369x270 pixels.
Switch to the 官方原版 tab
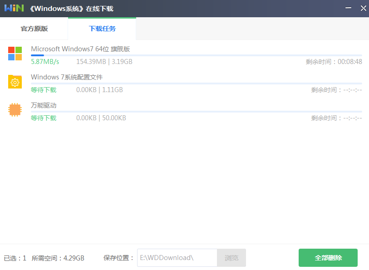coord(34,28)
